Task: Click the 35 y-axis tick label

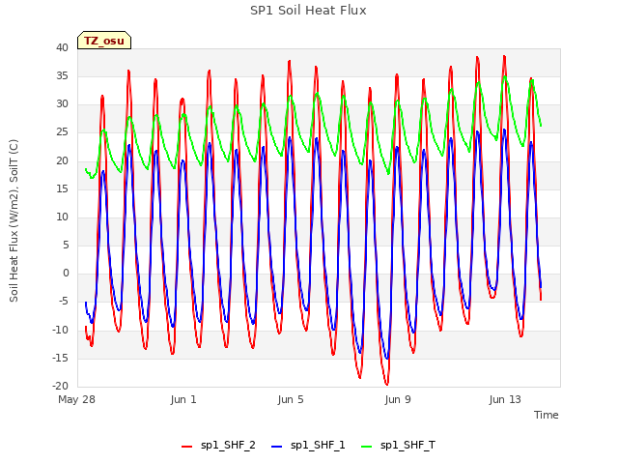Action: 62,76
